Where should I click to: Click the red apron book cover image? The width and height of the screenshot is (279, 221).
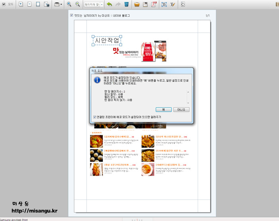coord(147,52)
